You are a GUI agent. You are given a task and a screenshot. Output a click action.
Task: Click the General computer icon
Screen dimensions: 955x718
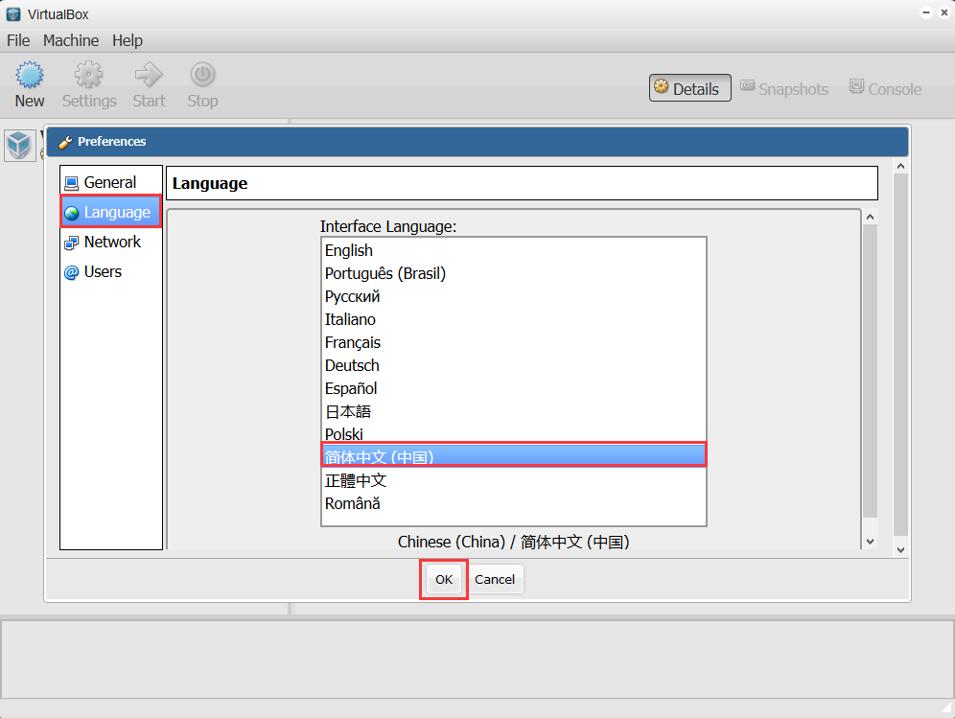click(71, 183)
